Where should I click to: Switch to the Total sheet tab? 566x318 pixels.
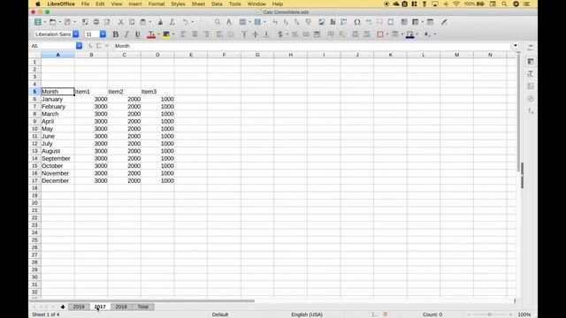[143, 307]
